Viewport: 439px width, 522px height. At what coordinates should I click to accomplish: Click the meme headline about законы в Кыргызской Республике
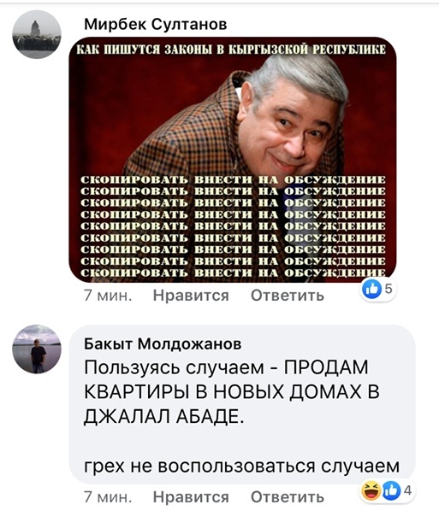[231, 50]
